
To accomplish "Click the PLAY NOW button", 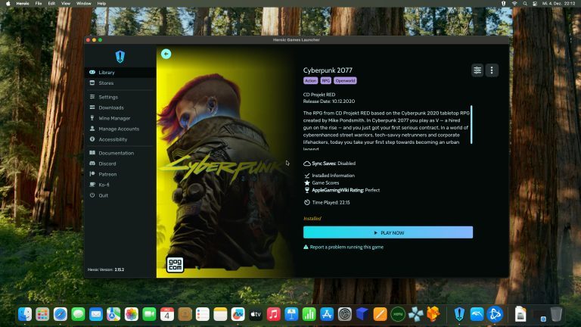I will (x=388, y=232).
